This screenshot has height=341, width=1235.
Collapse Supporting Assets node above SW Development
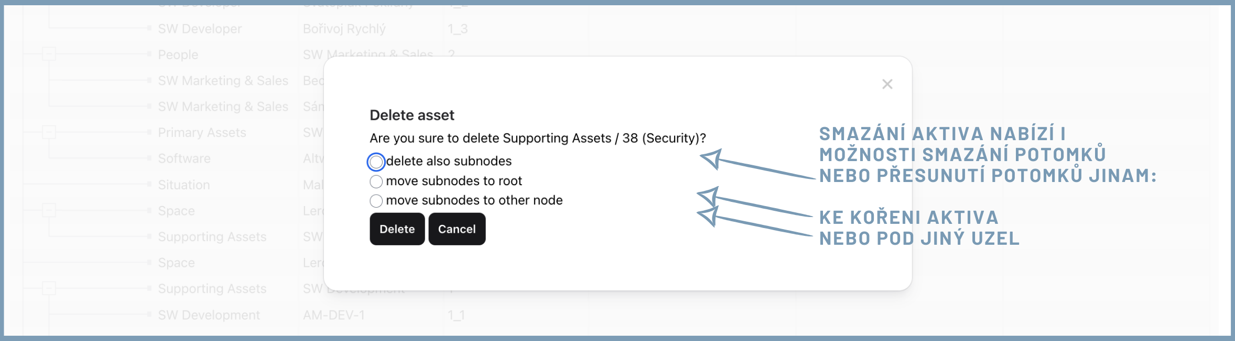[x=49, y=288]
